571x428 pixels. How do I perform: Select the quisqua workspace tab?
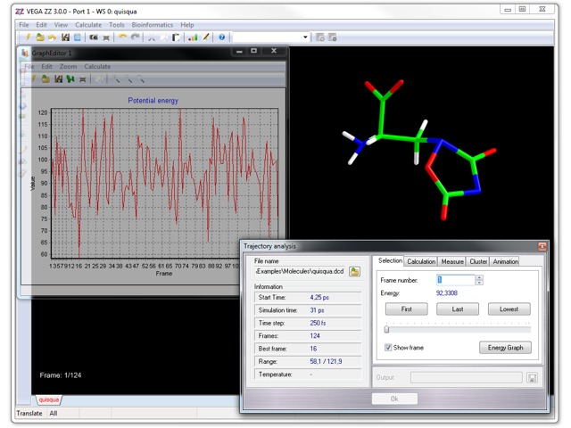[x=49, y=399]
